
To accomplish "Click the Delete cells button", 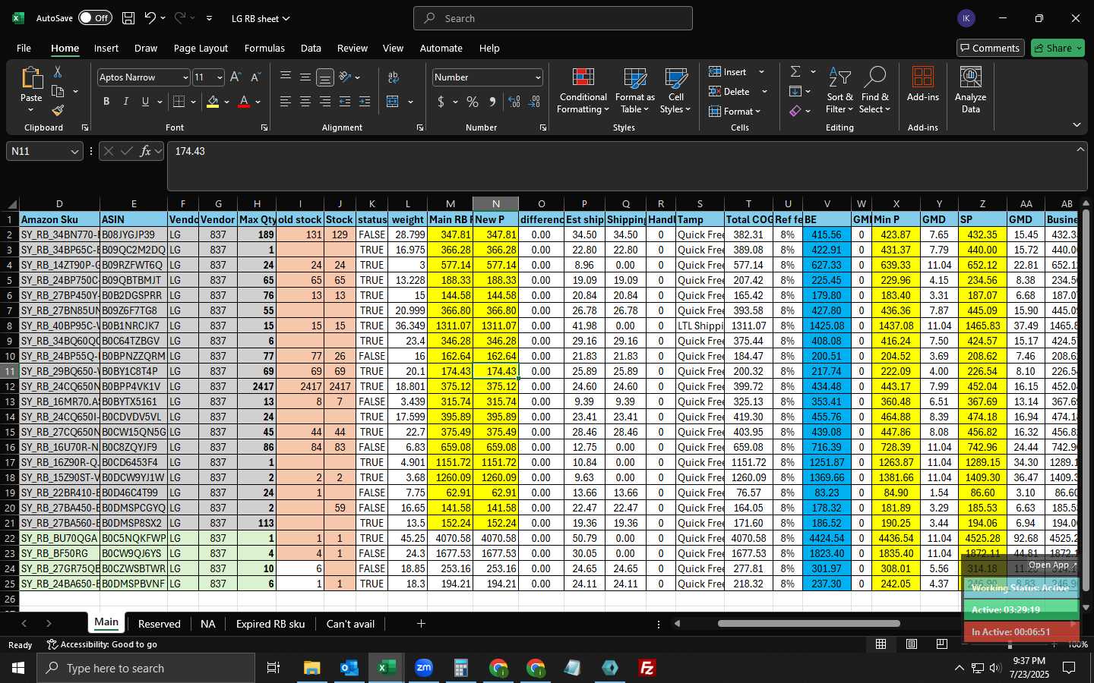I will tap(729, 91).
